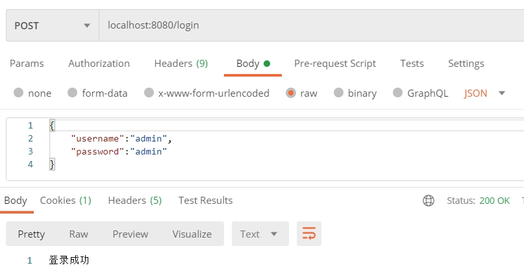Switch response view to Pretty
Screen dimensions: 524x272
point(31,234)
